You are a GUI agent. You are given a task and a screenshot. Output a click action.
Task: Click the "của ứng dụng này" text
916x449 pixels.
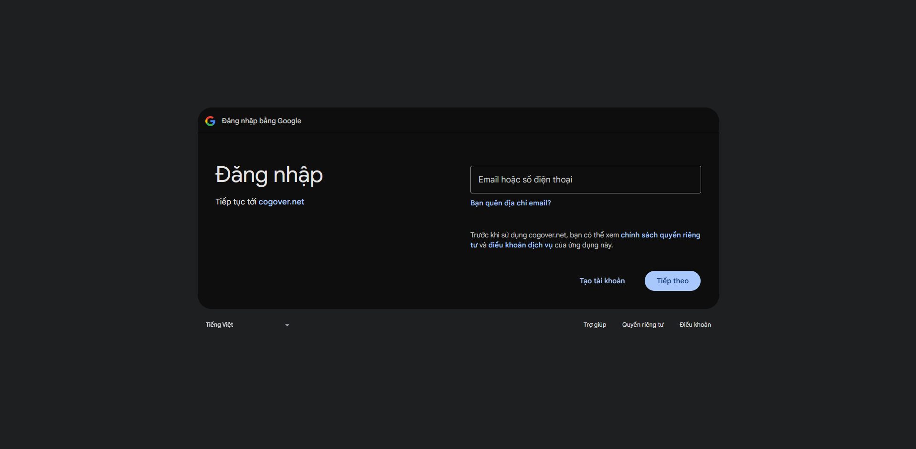(x=584, y=245)
